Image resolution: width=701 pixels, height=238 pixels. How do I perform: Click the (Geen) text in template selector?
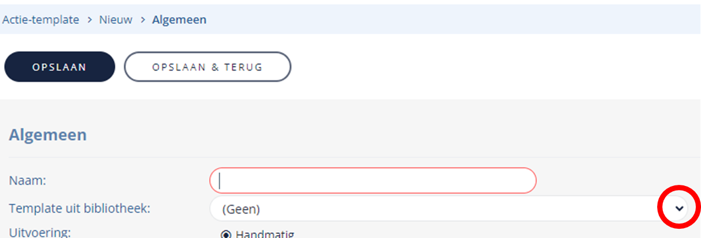241,209
